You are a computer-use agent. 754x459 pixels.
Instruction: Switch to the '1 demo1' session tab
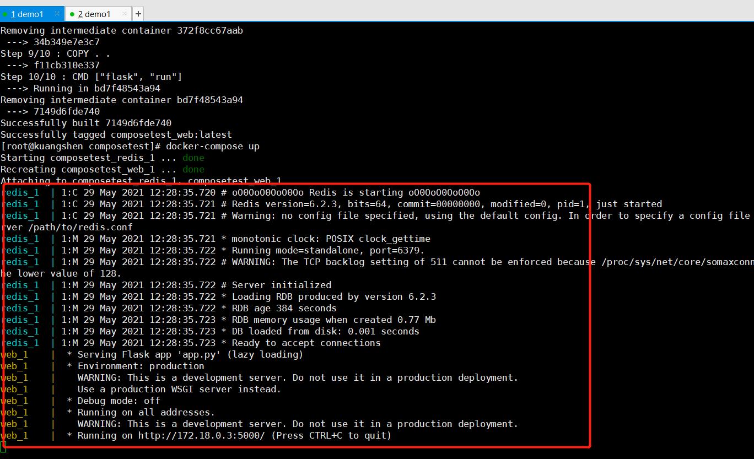click(32, 14)
